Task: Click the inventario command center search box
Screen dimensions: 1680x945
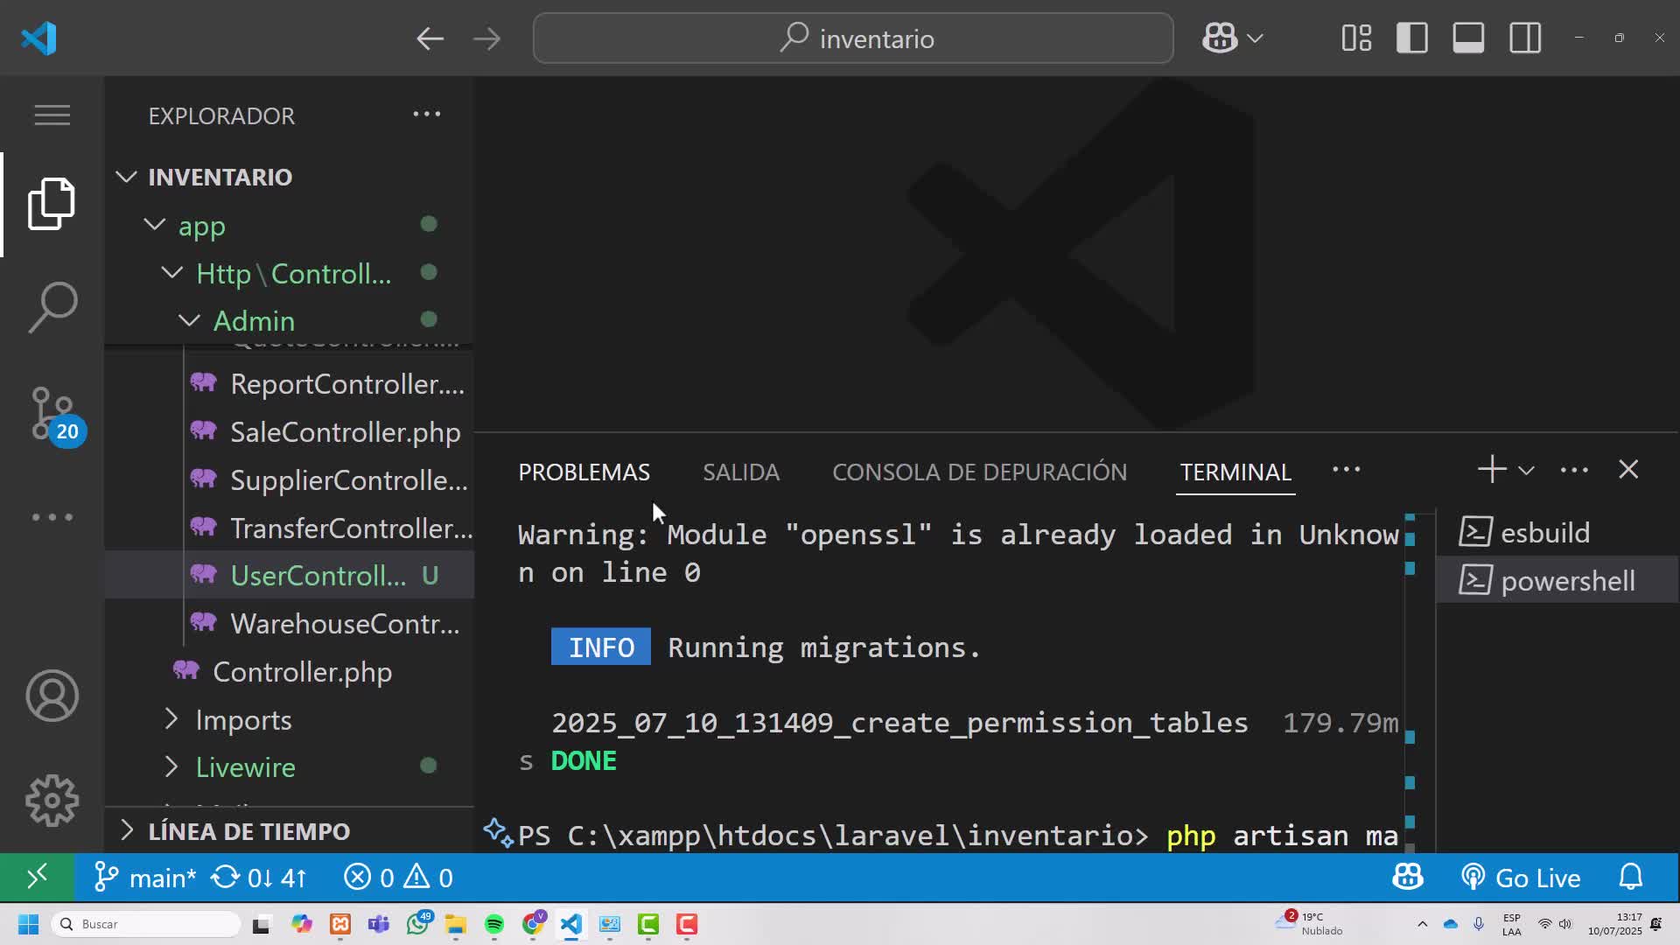Action: pyautogui.click(x=853, y=38)
